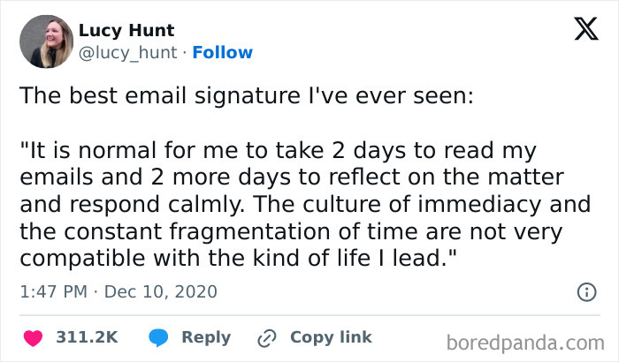The image size is (619, 362).
Task: Click the boredpanda.com watermark
Action: 531,341
